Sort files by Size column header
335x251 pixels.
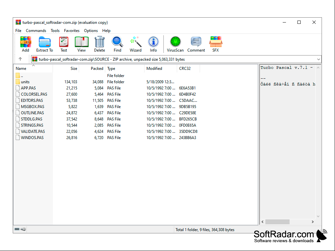[66, 68]
